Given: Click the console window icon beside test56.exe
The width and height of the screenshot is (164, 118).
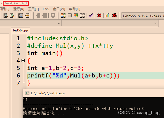Looking at the screenshot, I should pyautogui.click(x=27, y=93).
